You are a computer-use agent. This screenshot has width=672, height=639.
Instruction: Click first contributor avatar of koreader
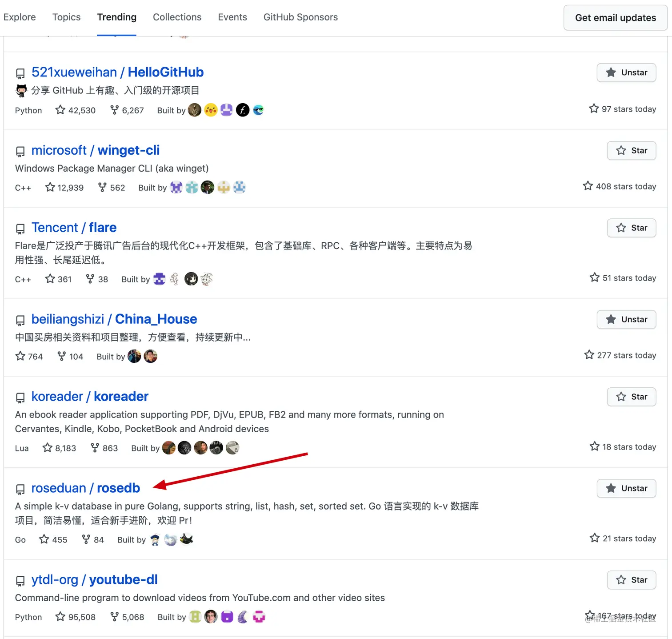point(169,448)
